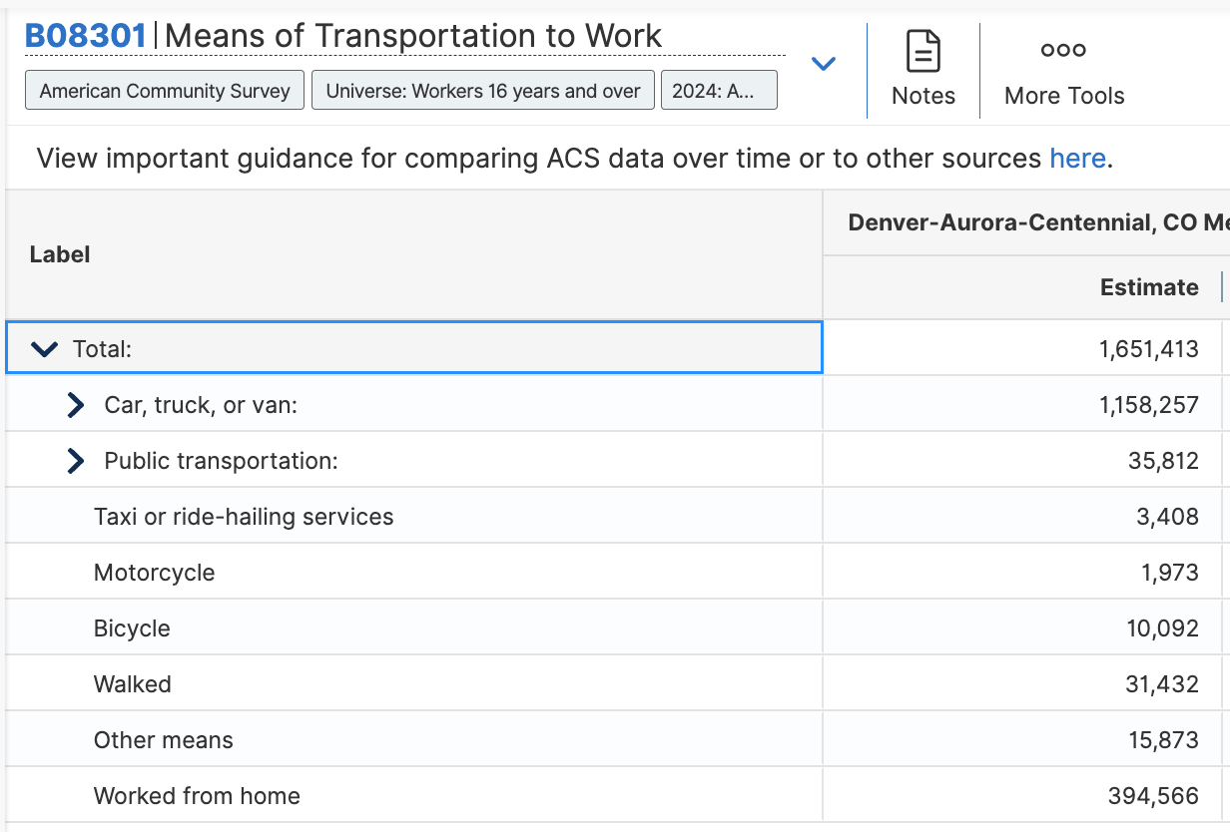
Task: Expand the table title dropdown chevron
Action: pos(823,64)
